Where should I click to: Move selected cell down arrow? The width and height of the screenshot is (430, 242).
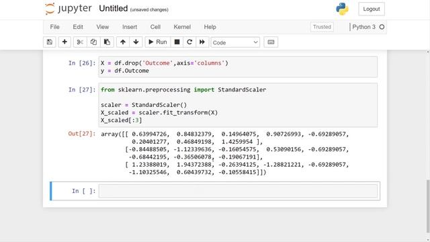[136, 42]
